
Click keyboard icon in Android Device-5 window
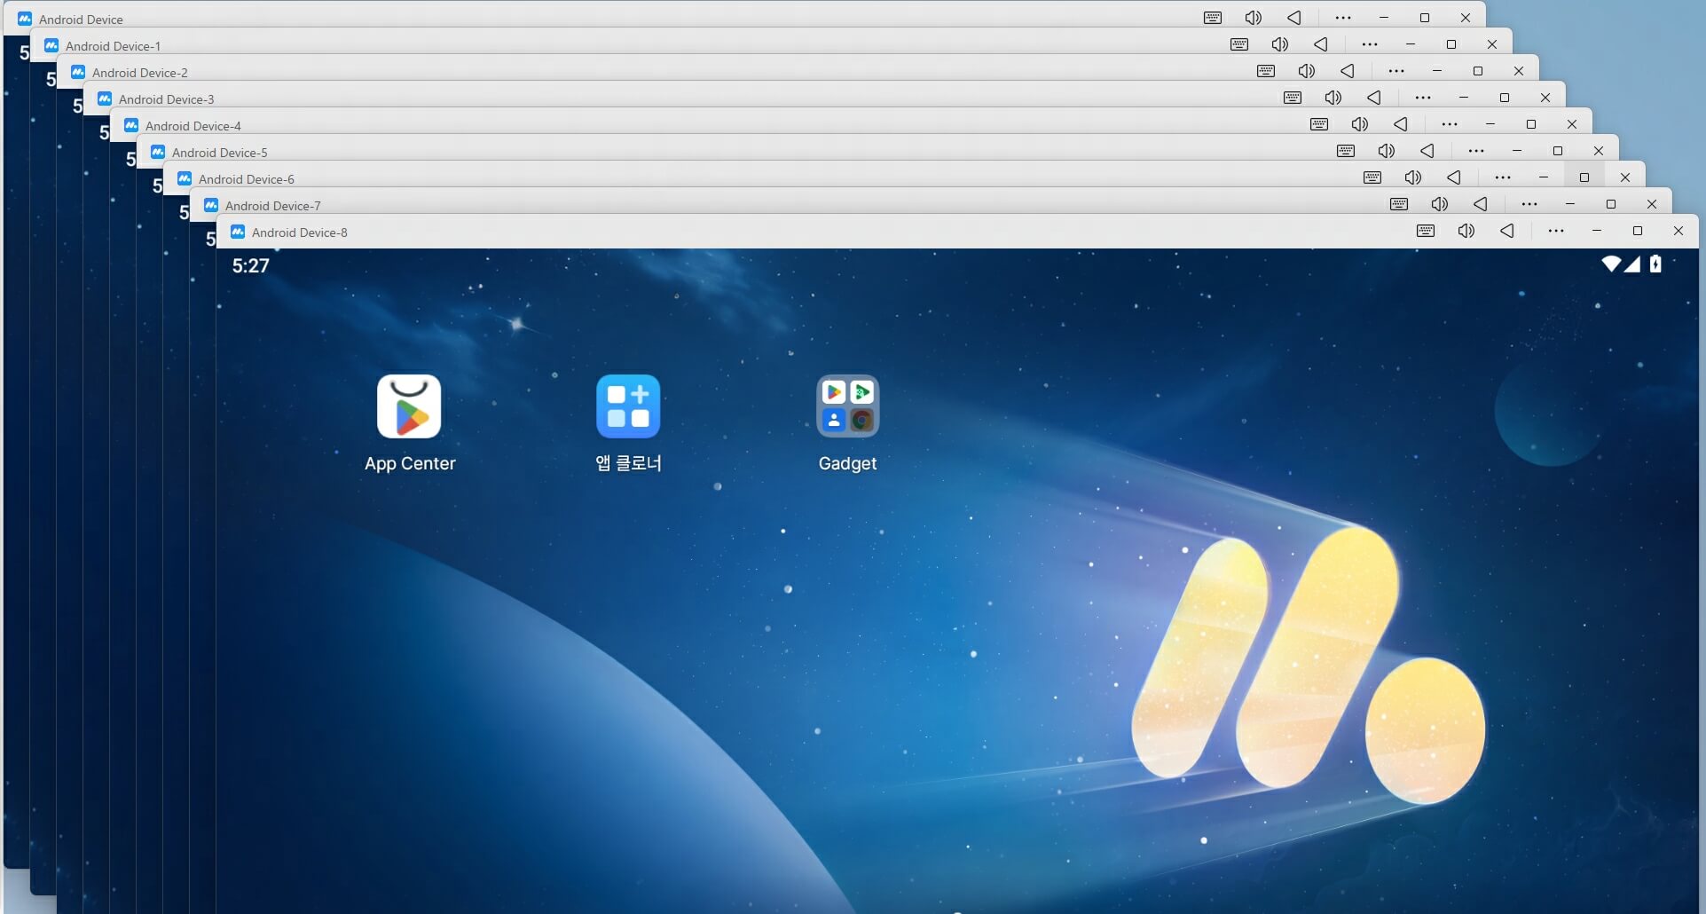[1346, 151]
